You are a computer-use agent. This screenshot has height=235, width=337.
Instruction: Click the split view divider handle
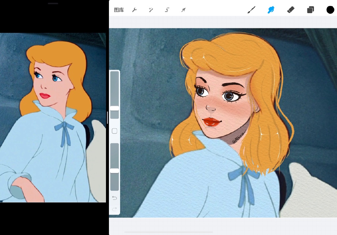coord(108,118)
